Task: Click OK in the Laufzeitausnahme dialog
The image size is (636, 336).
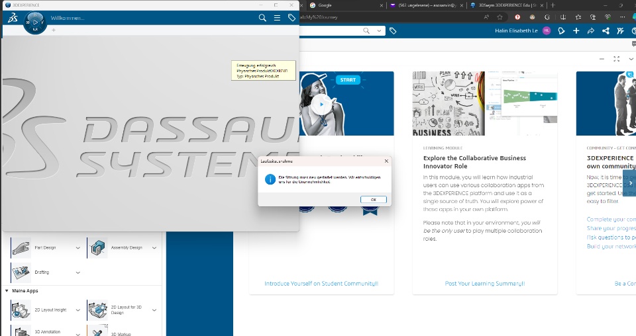Action: (x=374, y=200)
